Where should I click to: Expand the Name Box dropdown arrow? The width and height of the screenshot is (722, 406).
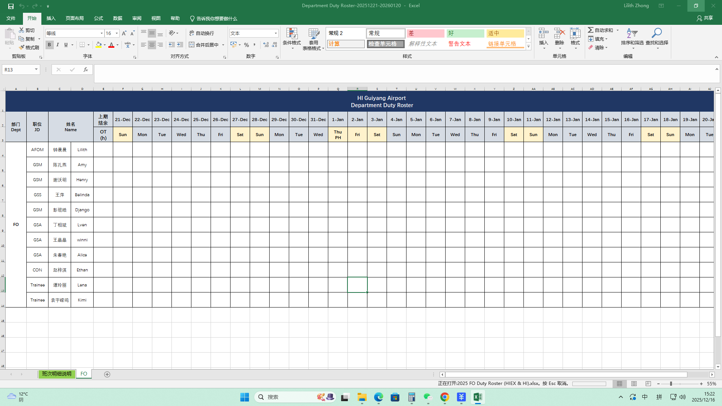[x=36, y=70]
